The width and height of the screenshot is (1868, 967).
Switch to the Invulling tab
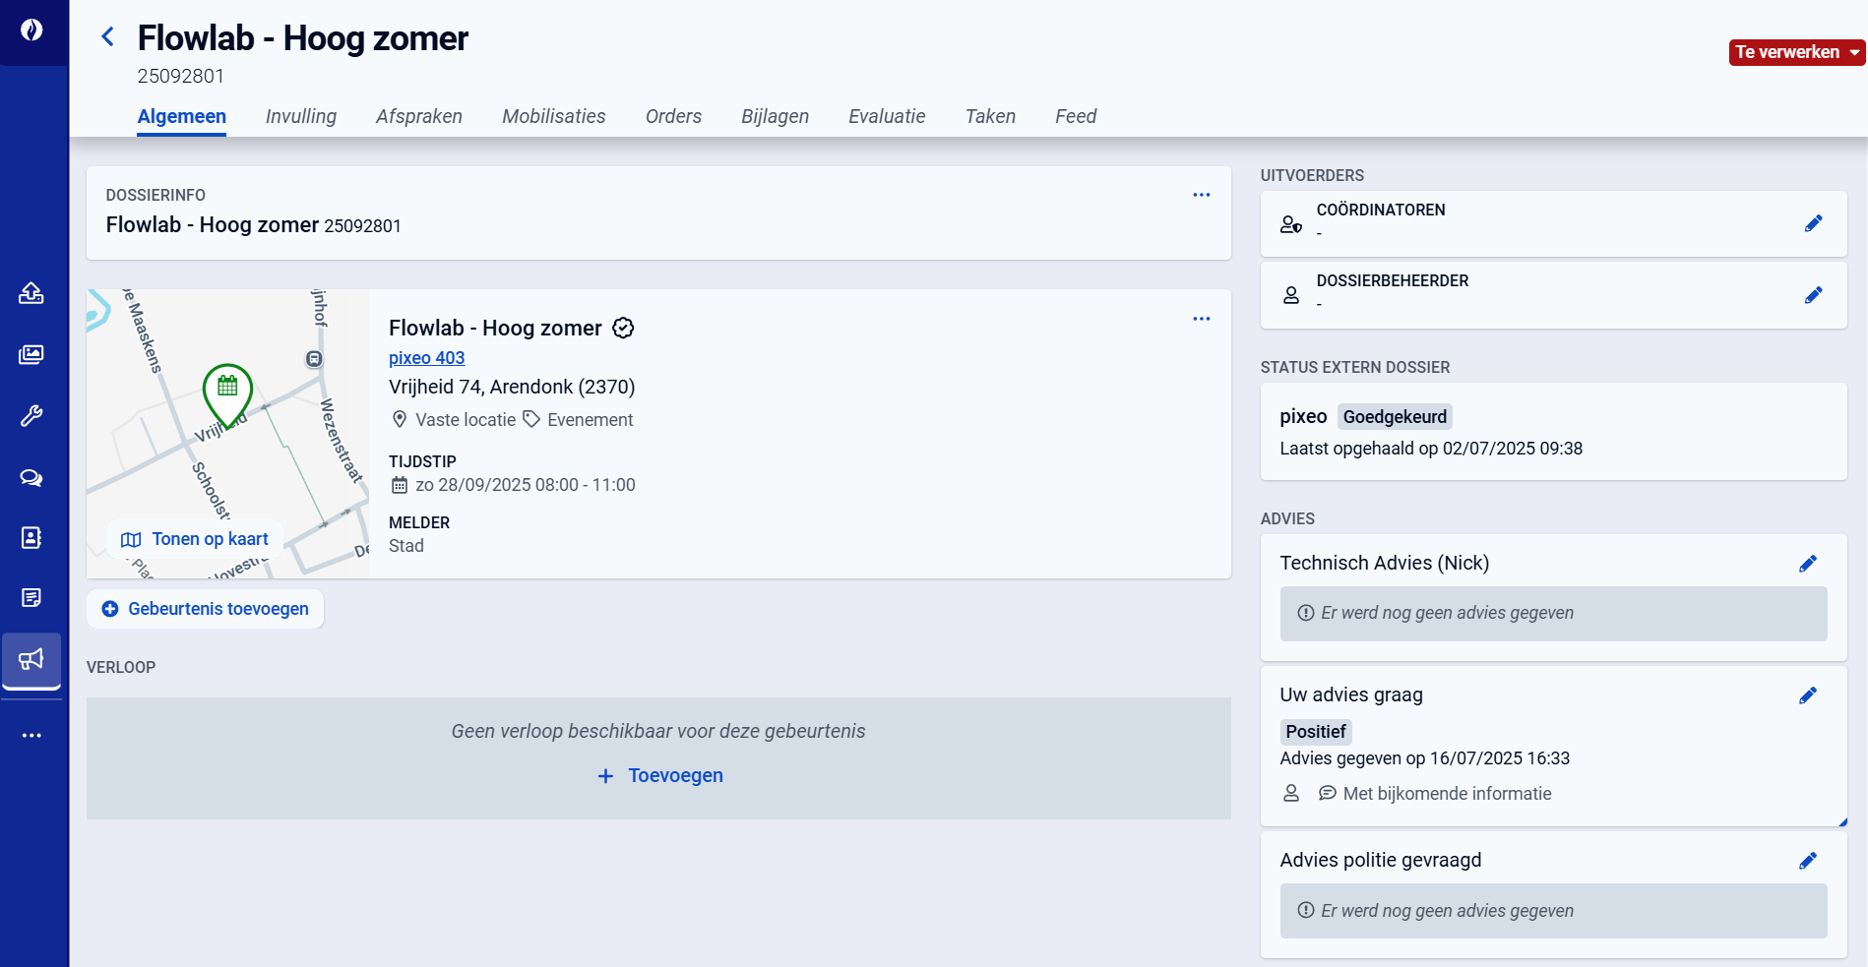coord(300,116)
